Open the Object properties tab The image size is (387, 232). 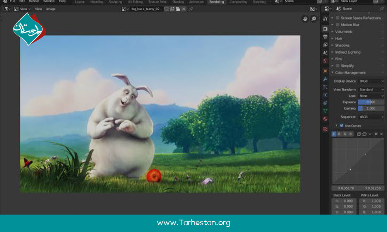(x=325, y=71)
